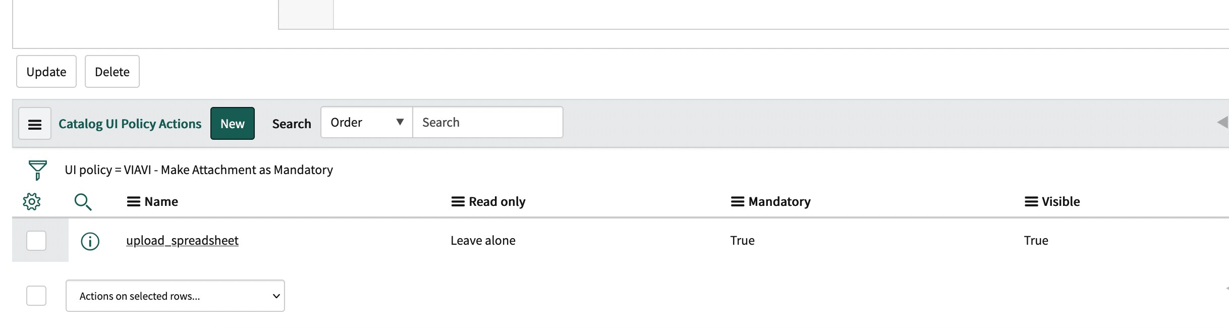Open the info preview icon for upload_spreadsheet
The width and height of the screenshot is (1229, 328).
pyautogui.click(x=90, y=241)
